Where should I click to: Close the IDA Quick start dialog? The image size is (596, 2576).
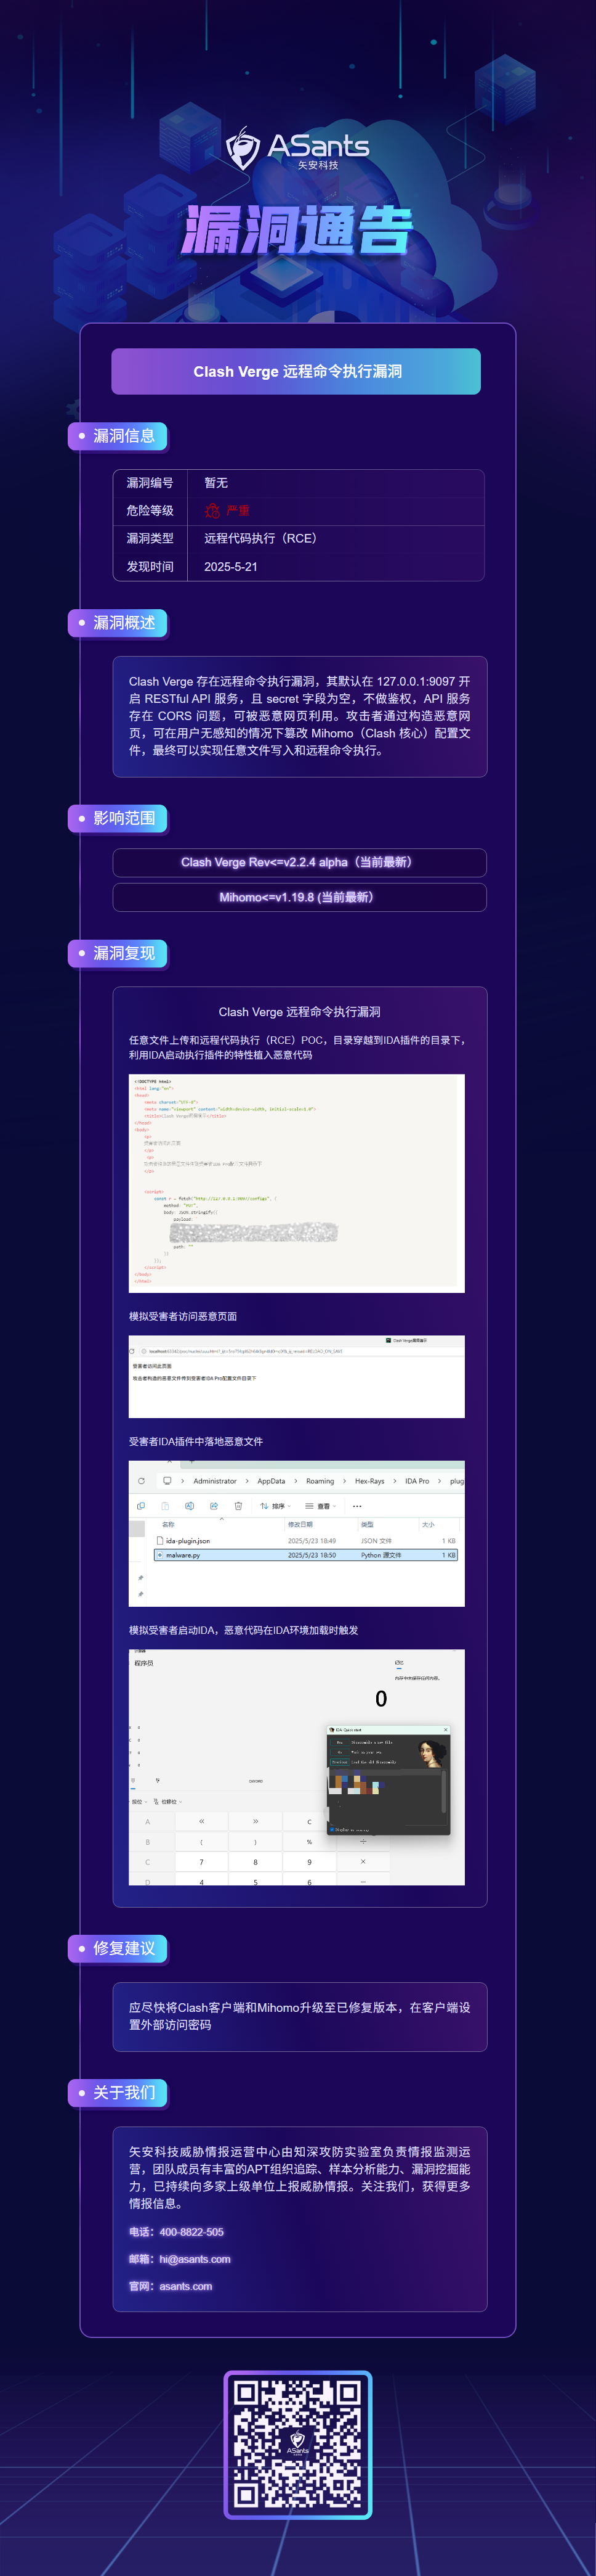coord(446,1730)
